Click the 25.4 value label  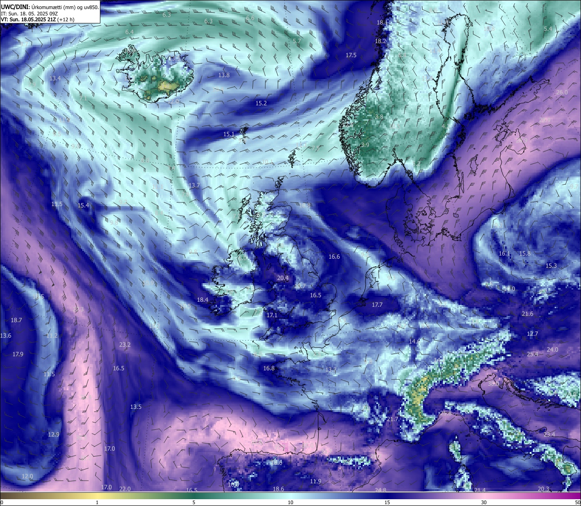coord(532,354)
